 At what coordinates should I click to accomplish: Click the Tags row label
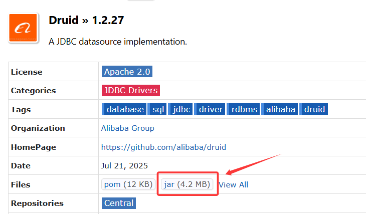click(x=21, y=110)
